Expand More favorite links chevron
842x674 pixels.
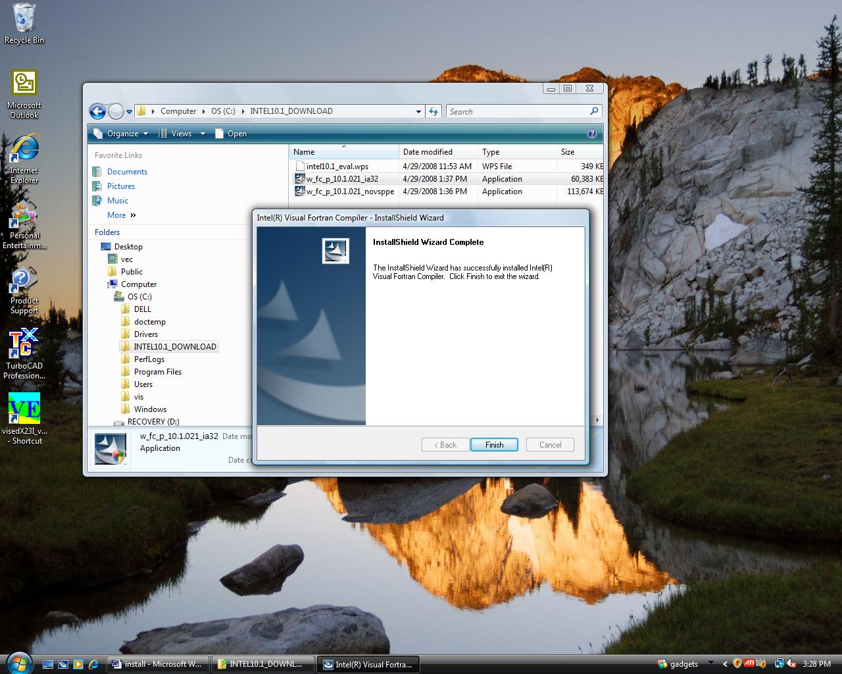[x=133, y=215]
